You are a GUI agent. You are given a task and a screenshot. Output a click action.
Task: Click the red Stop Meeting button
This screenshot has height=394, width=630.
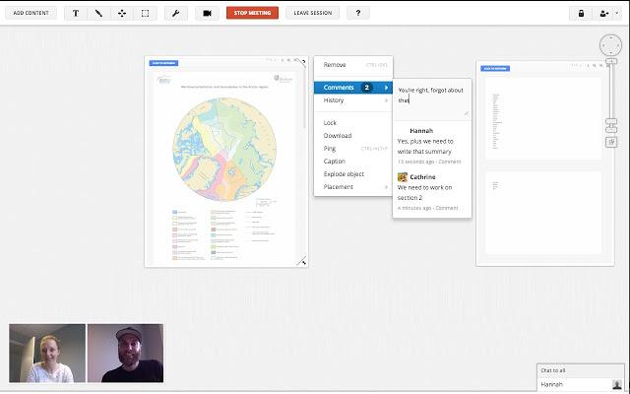pyautogui.click(x=252, y=13)
